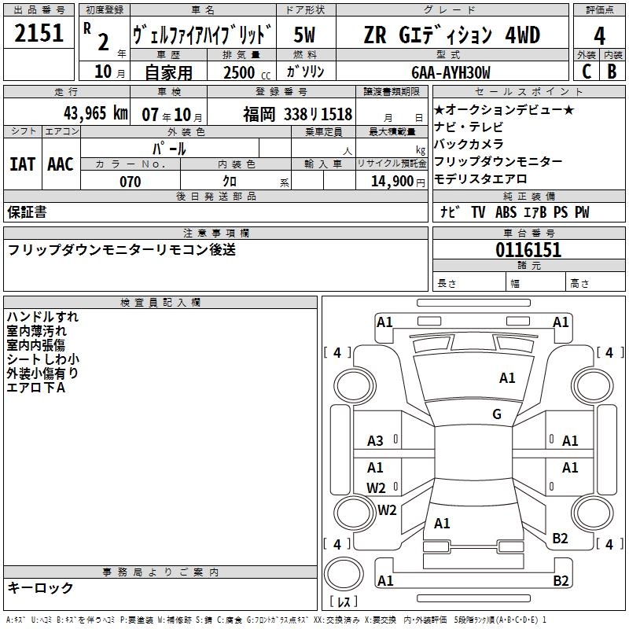629x629 pixels.
Task: Click the IAT shift value
Action: (22, 164)
